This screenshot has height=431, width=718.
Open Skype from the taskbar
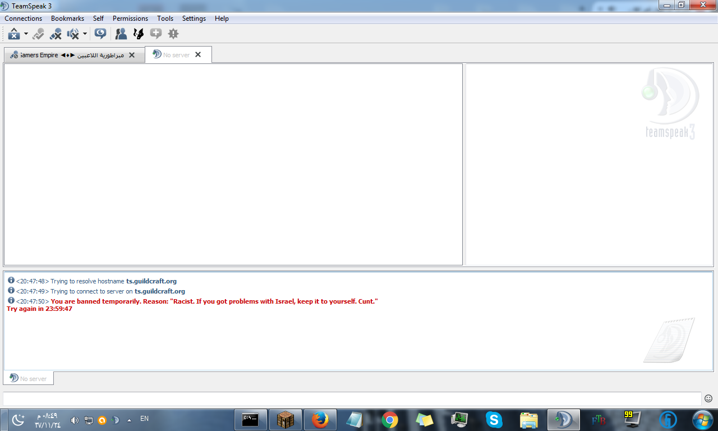[494, 420]
